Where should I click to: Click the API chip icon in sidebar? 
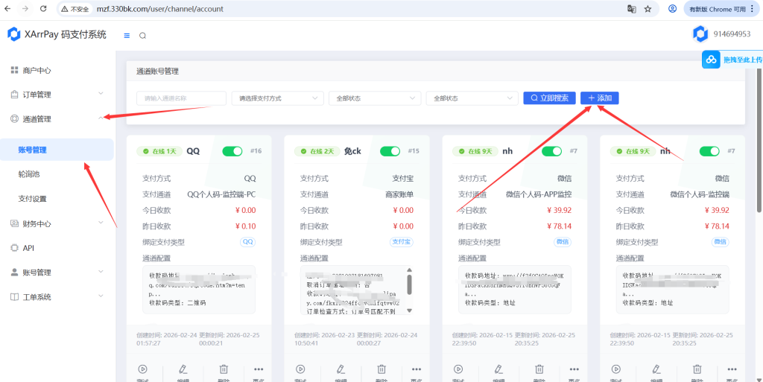(14, 248)
